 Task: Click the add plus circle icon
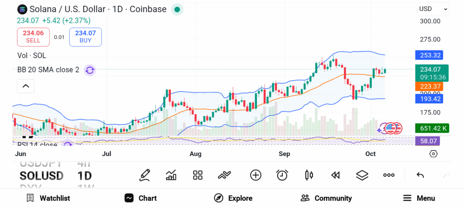(256, 175)
